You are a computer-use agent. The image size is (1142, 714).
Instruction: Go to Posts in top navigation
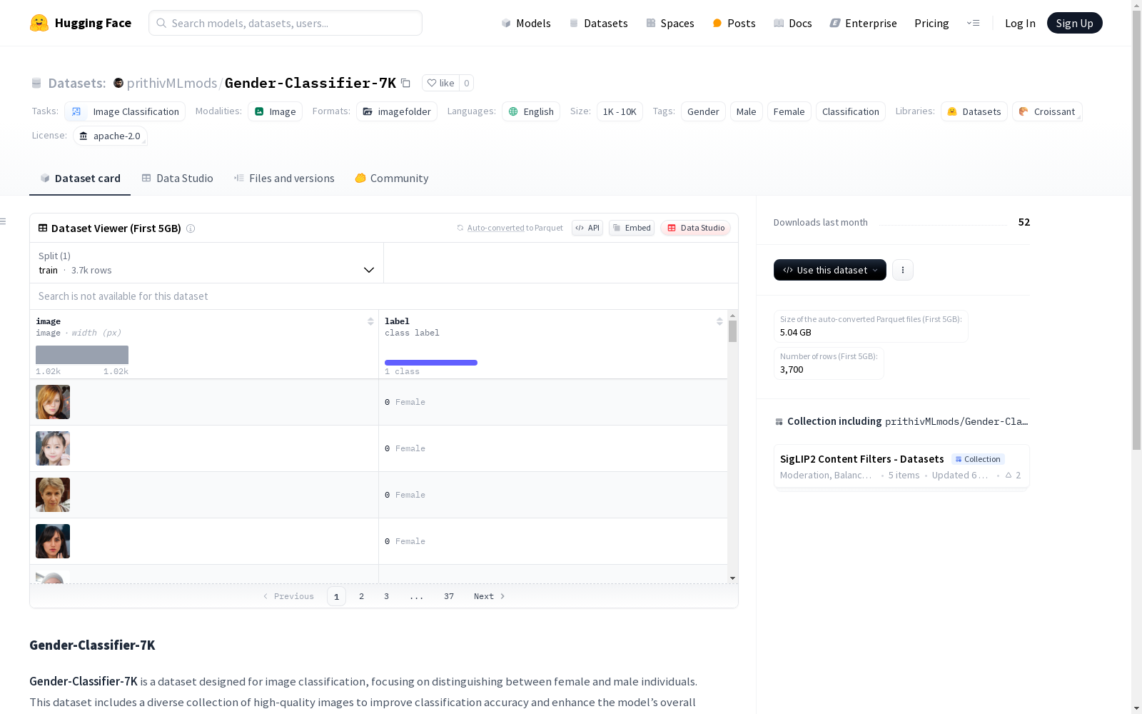[734, 23]
